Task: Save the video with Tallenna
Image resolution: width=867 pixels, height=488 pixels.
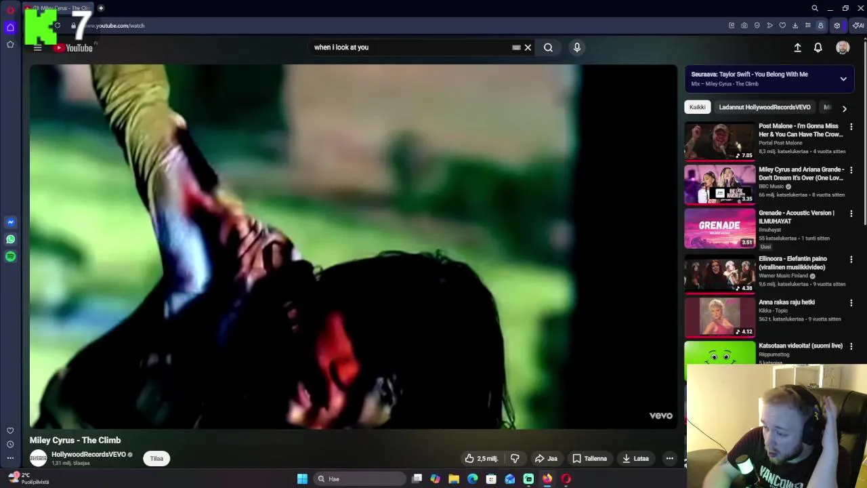Action: pyautogui.click(x=589, y=458)
